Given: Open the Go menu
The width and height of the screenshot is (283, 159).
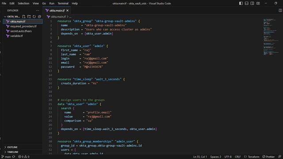Looking at the screenshot, I should pyautogui.click(x=44, y=3).
